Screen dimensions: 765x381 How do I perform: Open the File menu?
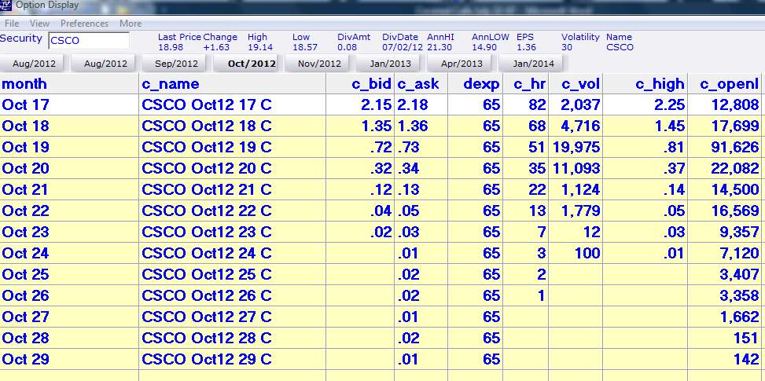tap(12, 24)
